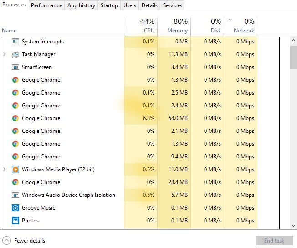Screen dimensions: 297x248
Task: Click the Chrome icon using 2.5 MB
Action: (15, 93)
